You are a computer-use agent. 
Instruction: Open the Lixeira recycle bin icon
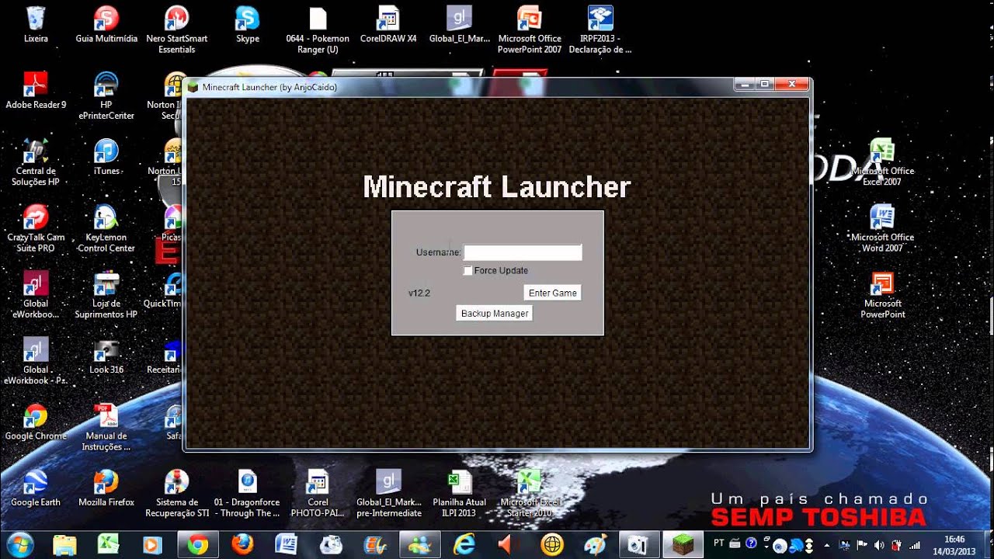pyautogui.click(x=36, y=25)
